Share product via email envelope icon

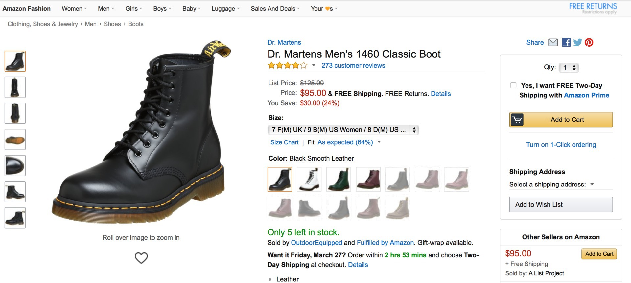point(553,42)
